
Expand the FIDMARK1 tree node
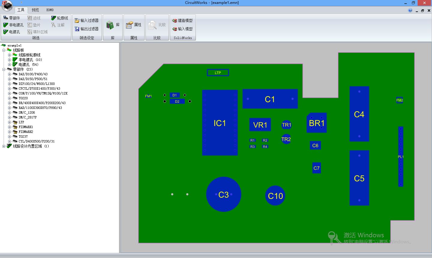[10, 127]
